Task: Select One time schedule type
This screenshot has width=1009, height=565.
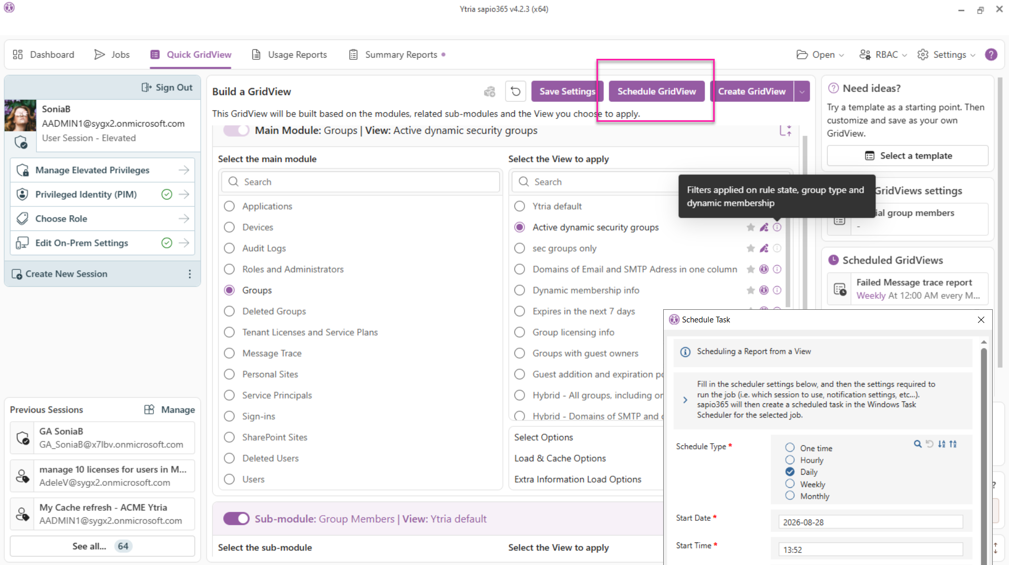Action: (x=790, y=447)
